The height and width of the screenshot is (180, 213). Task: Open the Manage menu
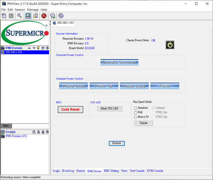[x=33, y=10]
